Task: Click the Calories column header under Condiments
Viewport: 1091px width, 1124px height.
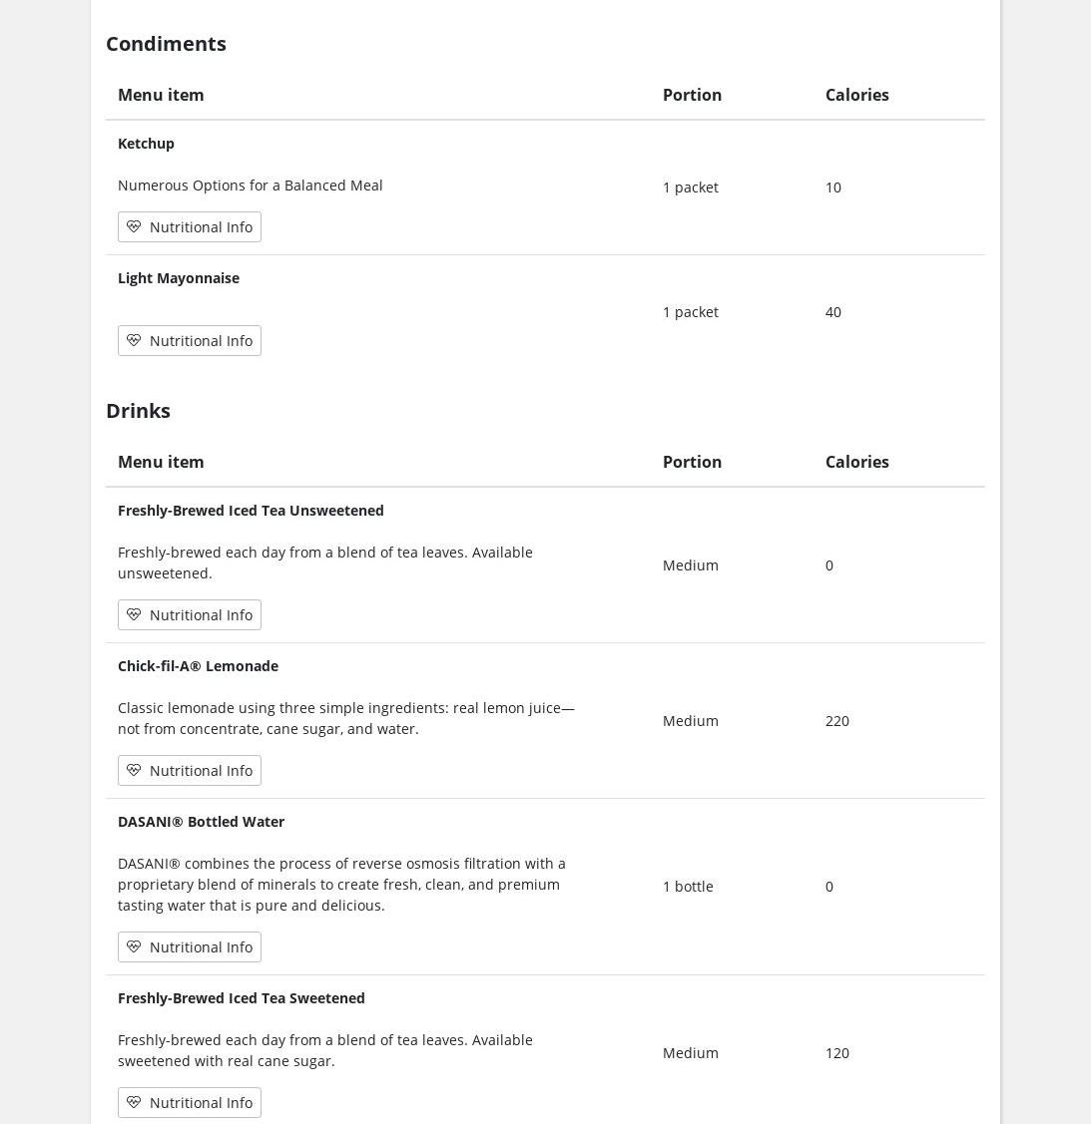Action: (x=856, y=95)
